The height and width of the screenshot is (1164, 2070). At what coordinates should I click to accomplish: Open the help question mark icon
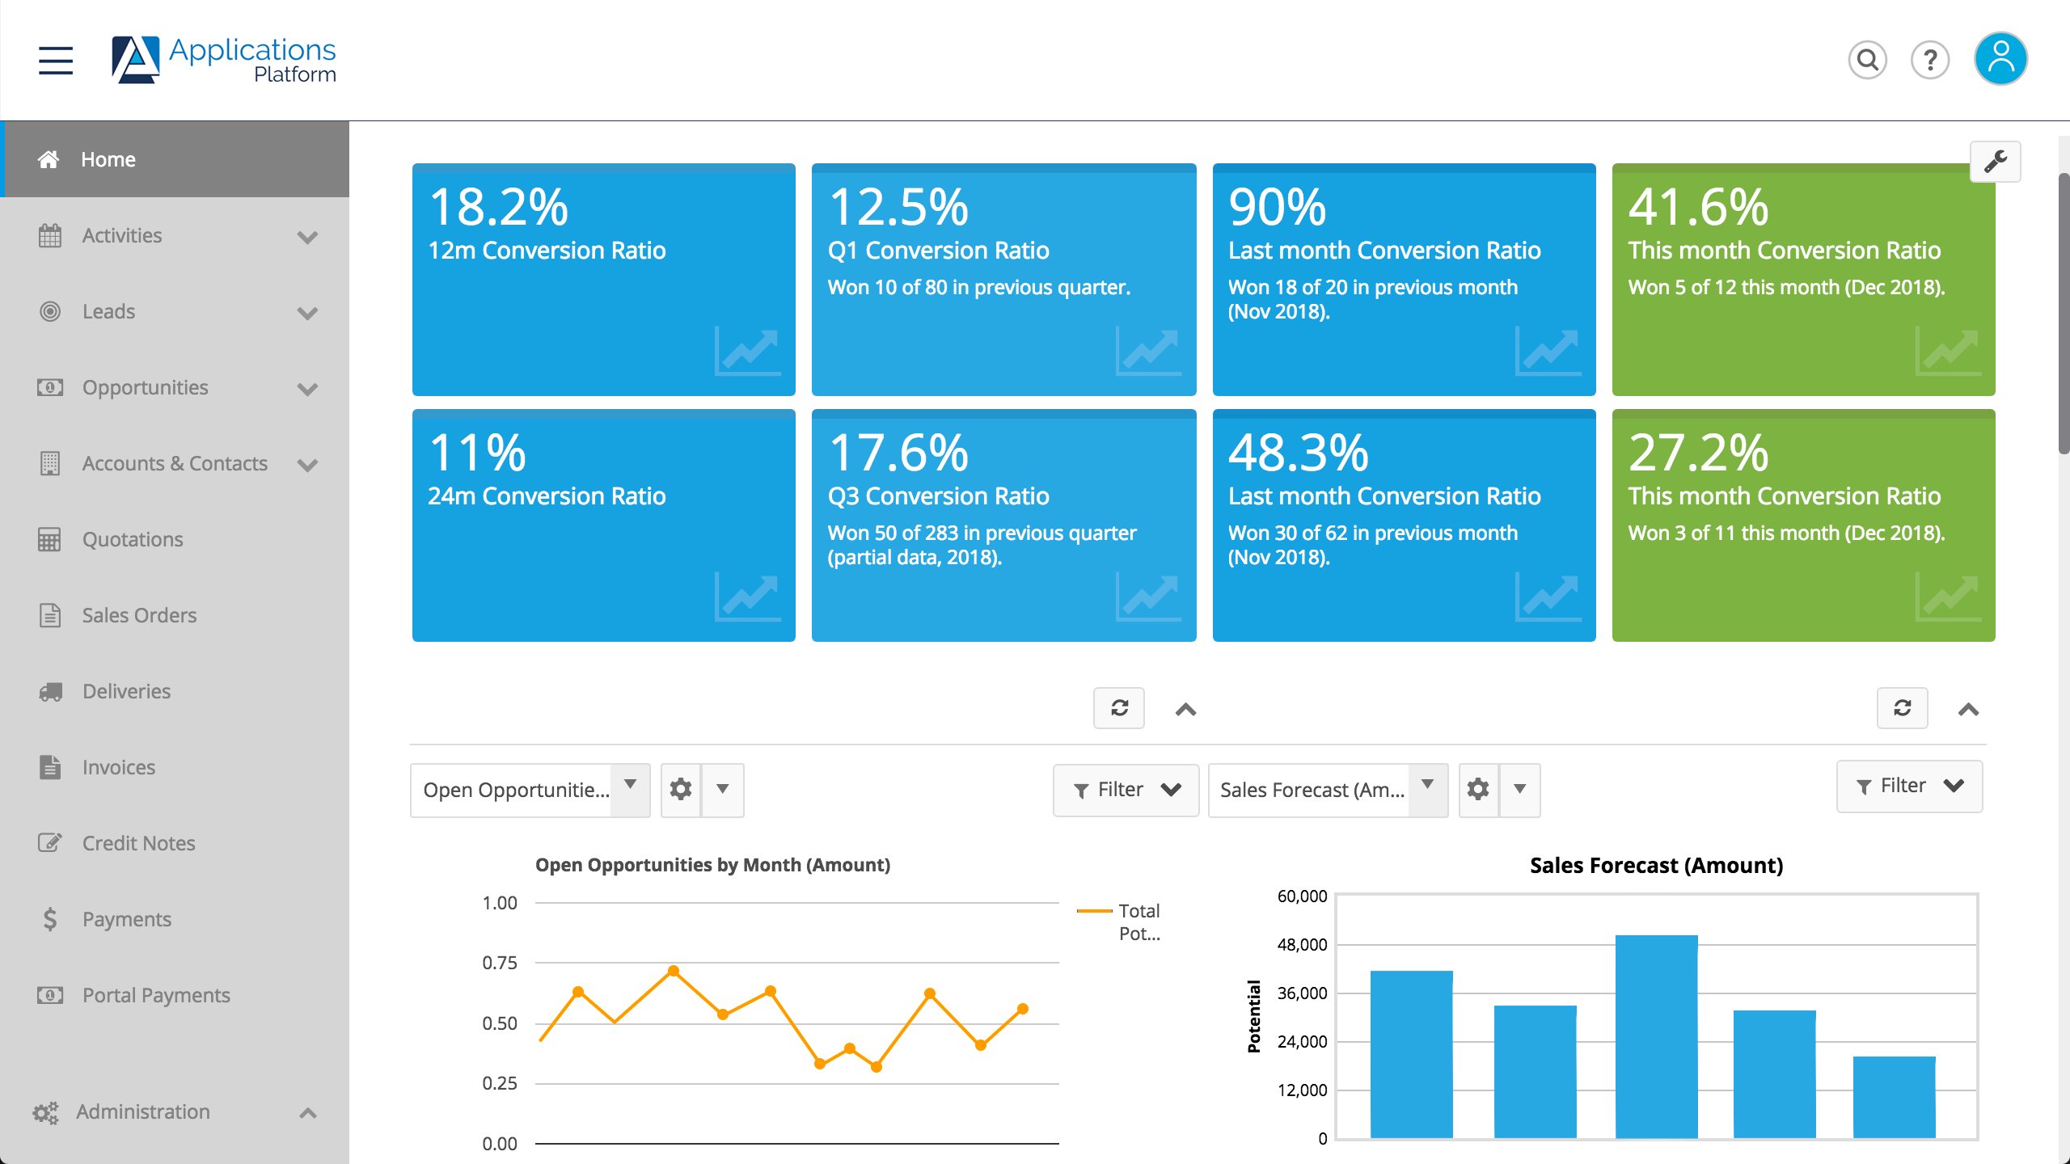[x=1930, y=60]
